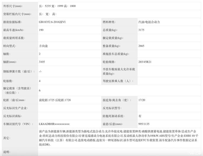Select axle count value 2
203x156 pixels.
click(40, 54)
